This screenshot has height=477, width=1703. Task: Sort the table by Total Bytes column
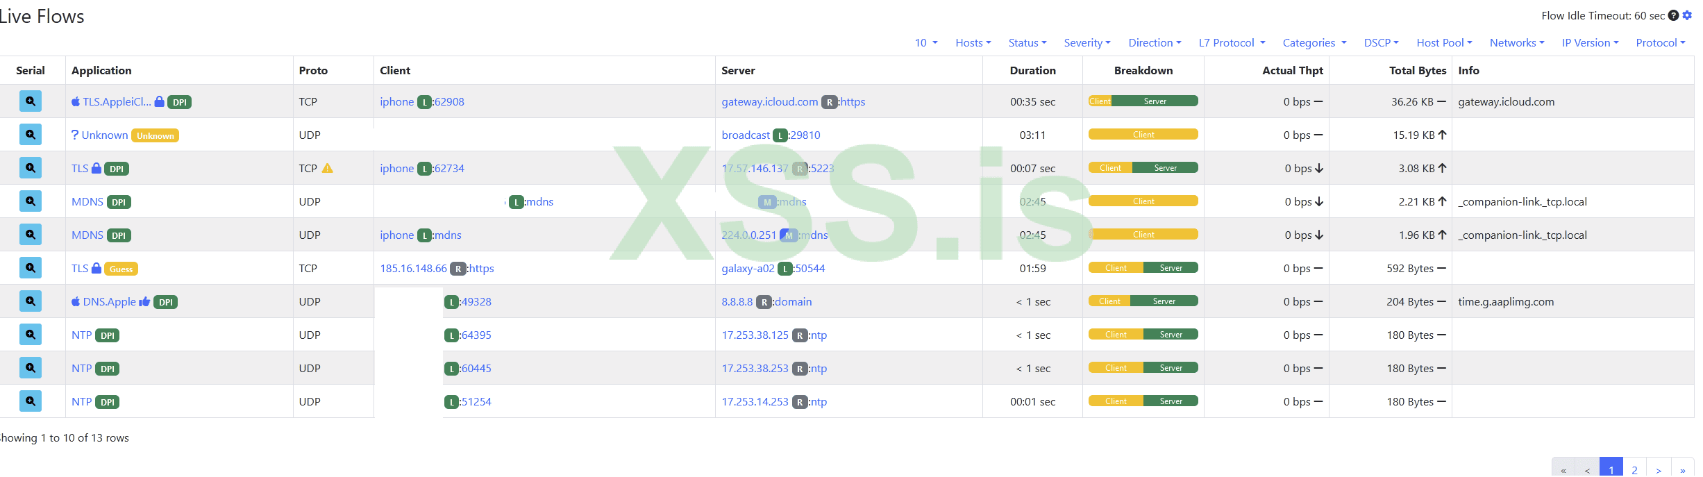tap(1417, 71)
